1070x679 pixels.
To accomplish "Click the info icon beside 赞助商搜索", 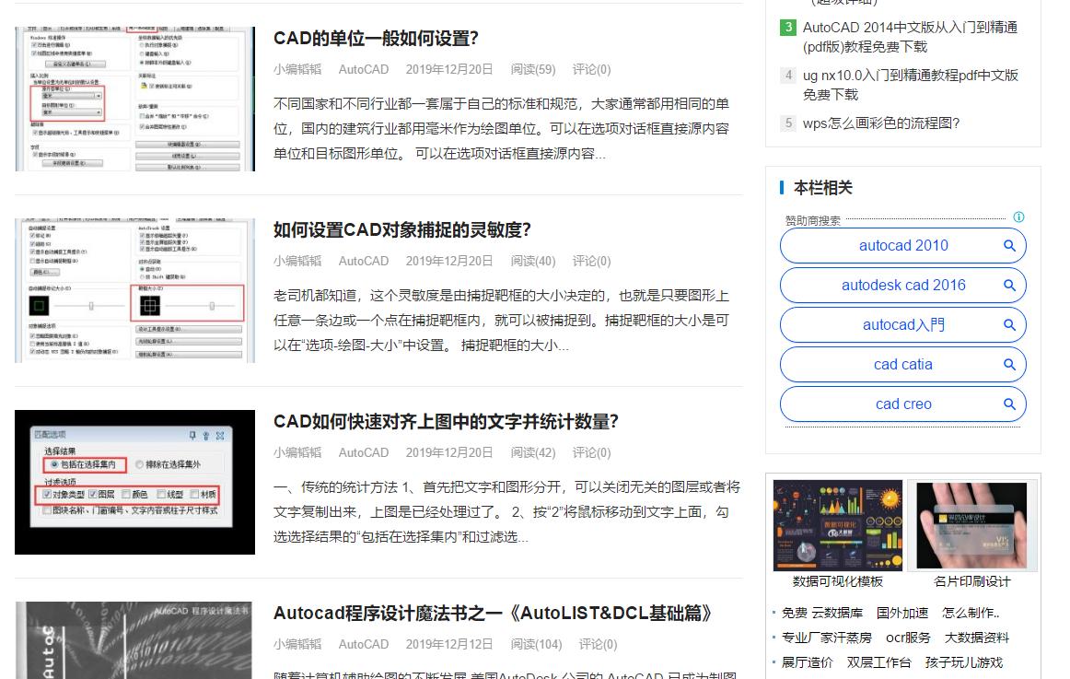I will (1018, 217).
